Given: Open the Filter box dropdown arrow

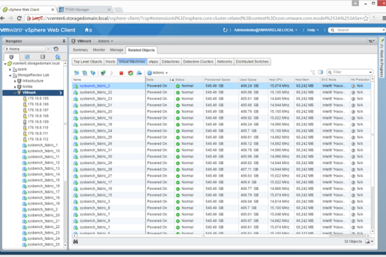Looking at the screenshot, I should (370, 72).
